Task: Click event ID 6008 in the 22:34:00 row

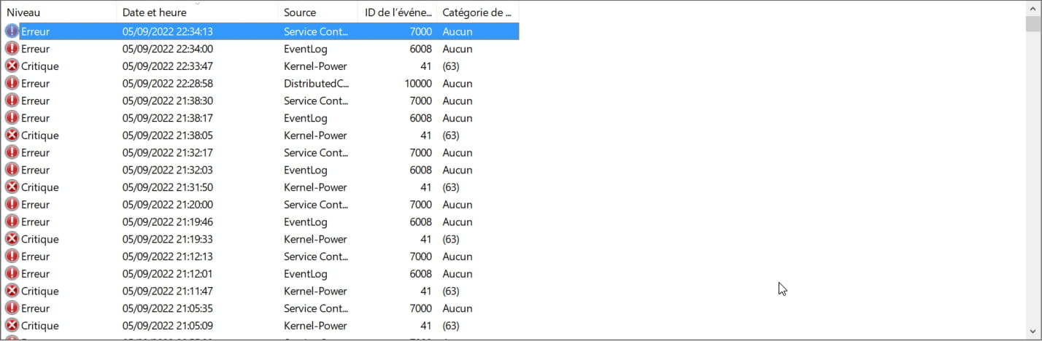Action: pos(420,49)
